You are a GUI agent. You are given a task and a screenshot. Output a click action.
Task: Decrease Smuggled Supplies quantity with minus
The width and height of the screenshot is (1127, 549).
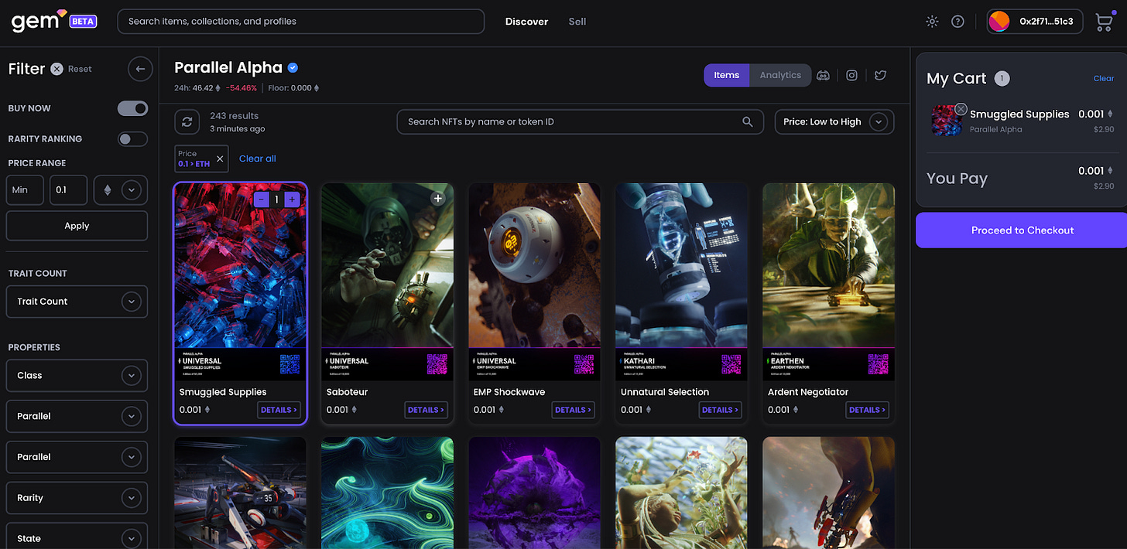point(262,199)
